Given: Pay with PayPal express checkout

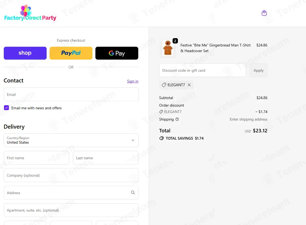Looking at the screenshot, I should 71,53.
